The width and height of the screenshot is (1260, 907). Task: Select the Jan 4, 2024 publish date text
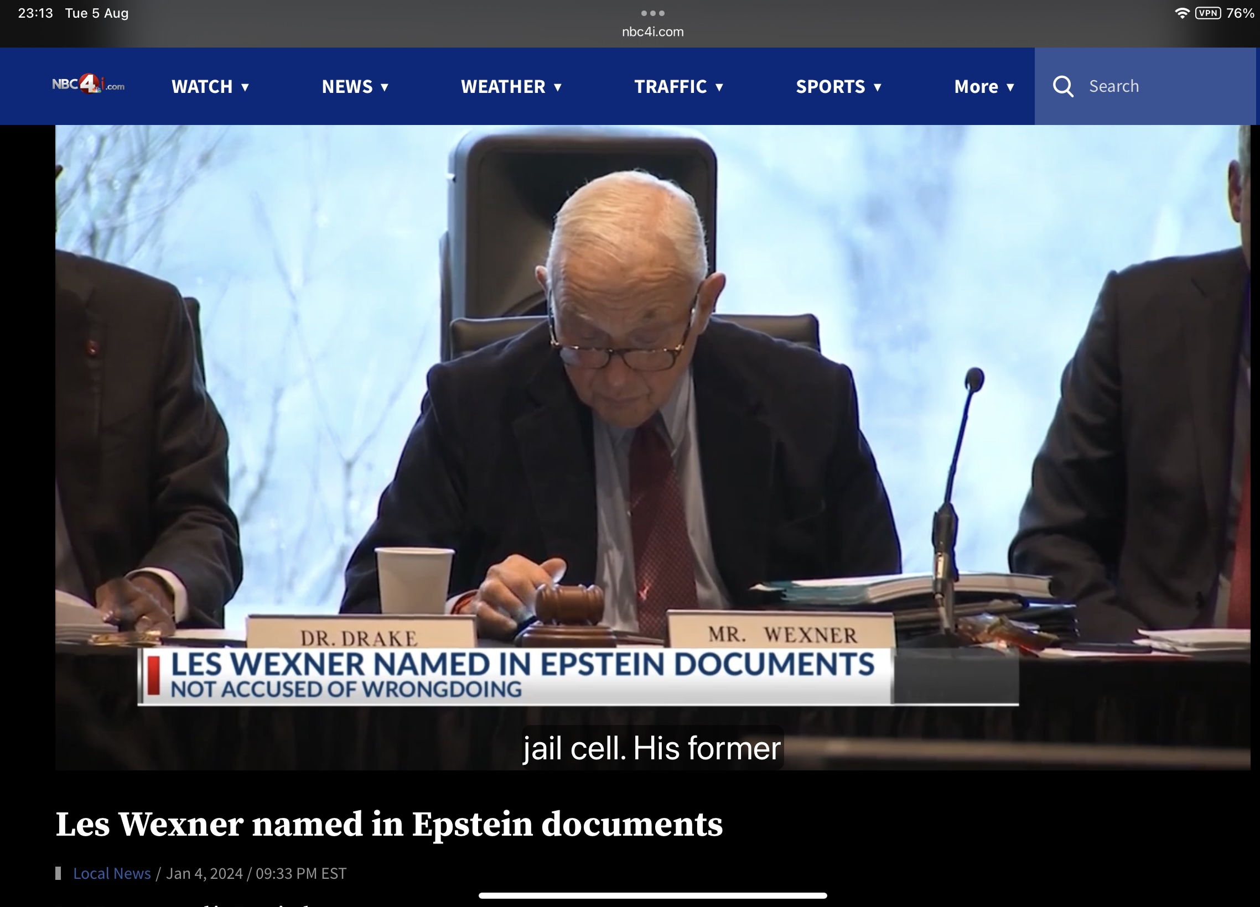pyautogui.click(x=204, y=873)
